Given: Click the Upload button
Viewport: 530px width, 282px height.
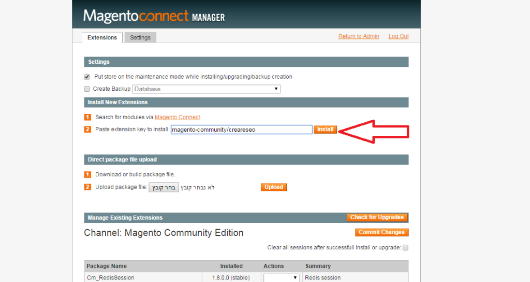Looking at the screenshot, I should tap(274, 187).
